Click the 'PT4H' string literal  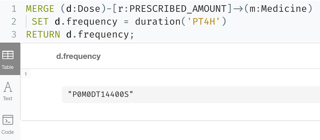pos(204,21)
